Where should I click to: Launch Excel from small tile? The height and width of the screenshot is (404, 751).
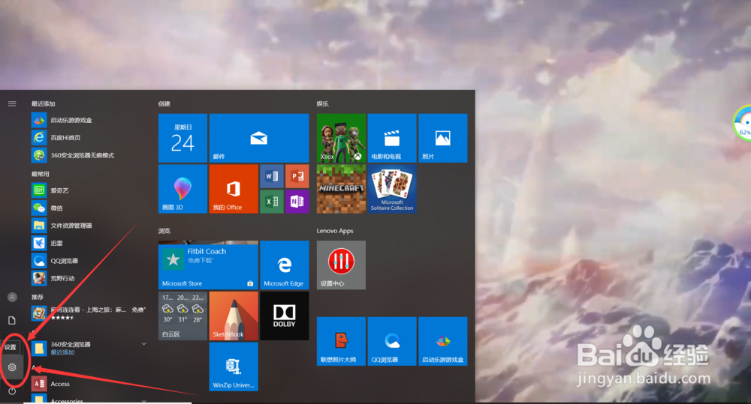coord(272,202)
